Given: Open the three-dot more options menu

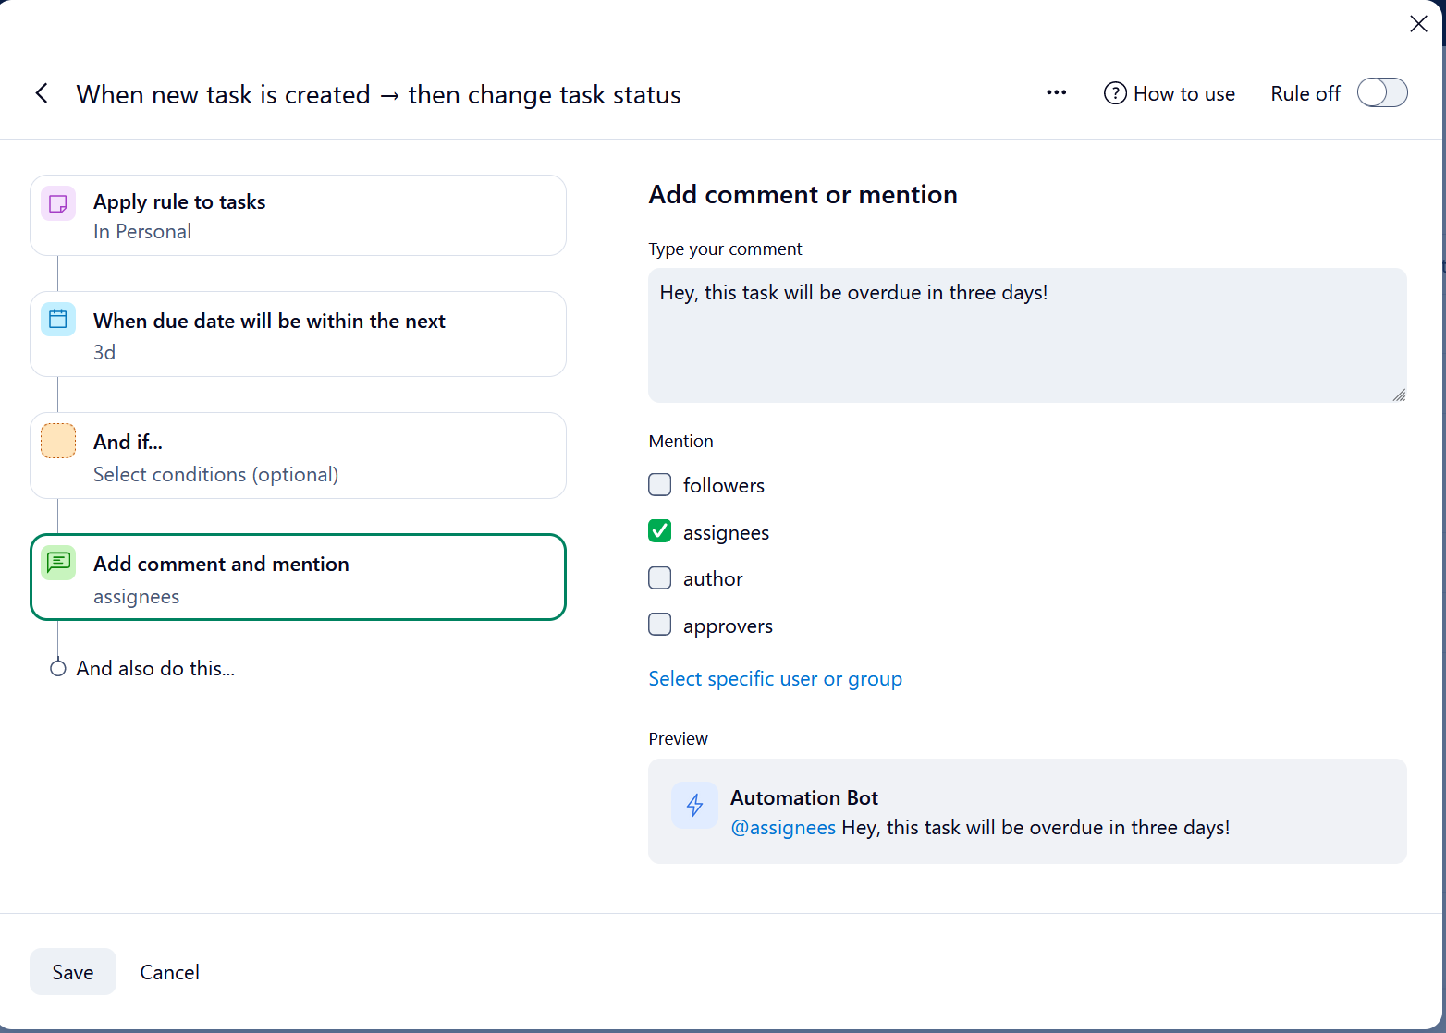Looking at the screenshot, I should [x=1056, y=93].
